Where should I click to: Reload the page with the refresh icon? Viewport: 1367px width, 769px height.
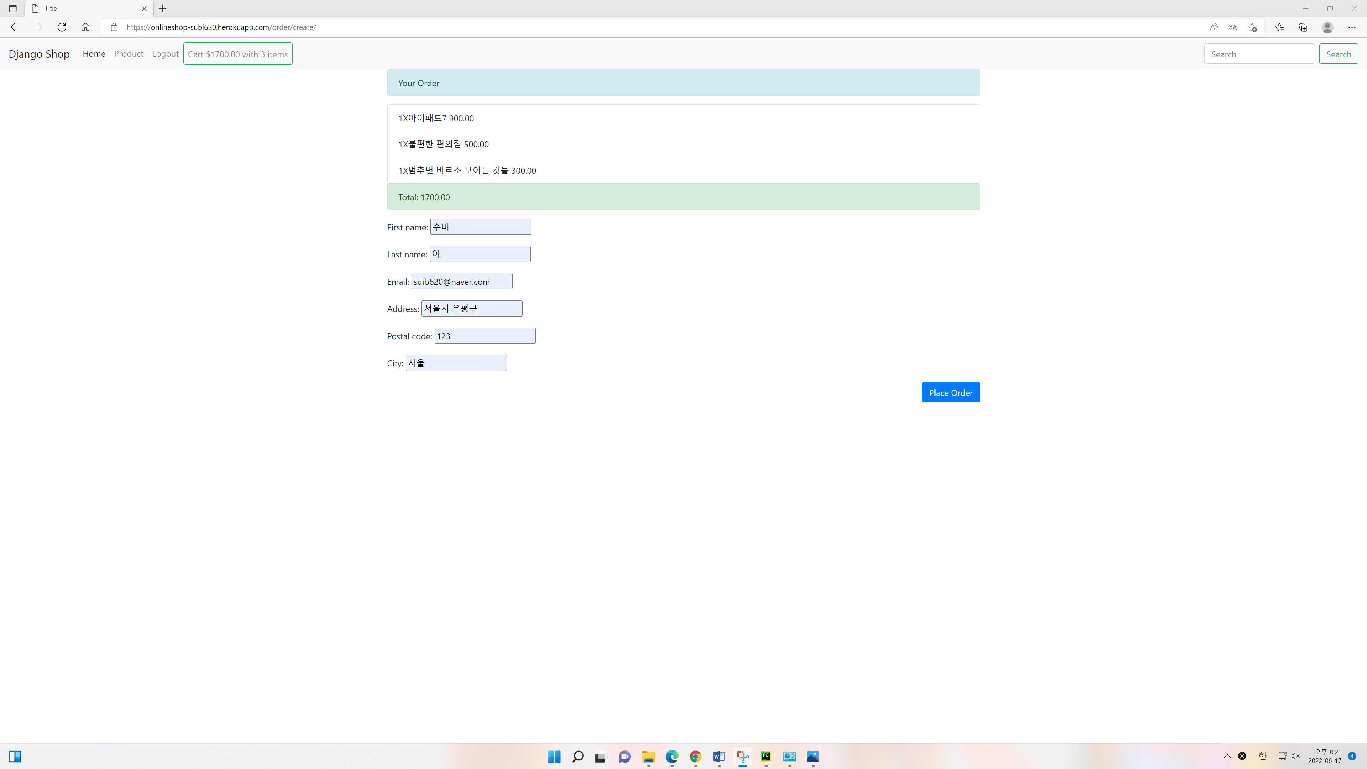pos(62,27)
